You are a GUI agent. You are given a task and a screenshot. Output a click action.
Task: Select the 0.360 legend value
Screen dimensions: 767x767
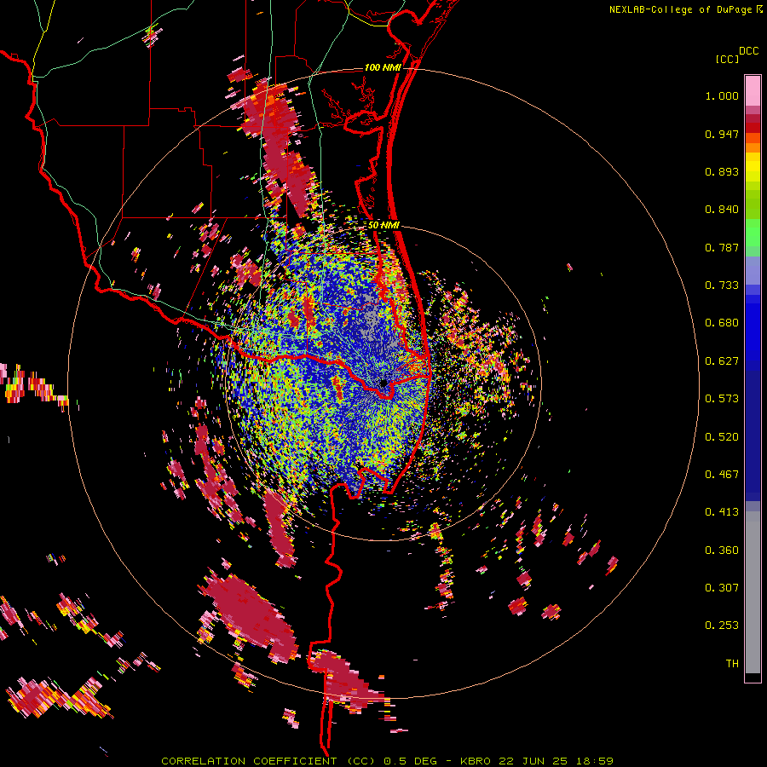point(722,551)
